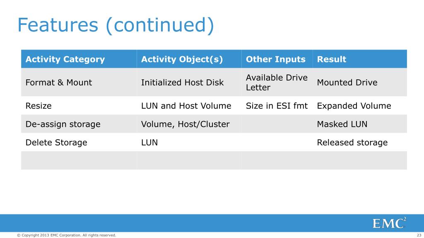Click the Masked LUN cell
The height and width of the screenshot is (238, 424).
pyautogui.click(x=360, y=124)
